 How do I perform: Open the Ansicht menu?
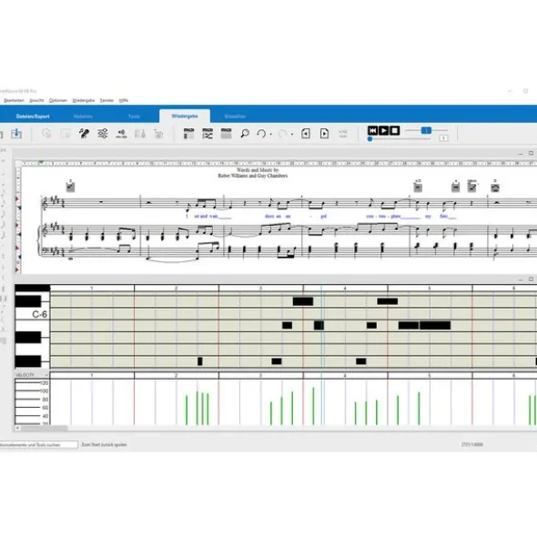[x=36, y=100]
